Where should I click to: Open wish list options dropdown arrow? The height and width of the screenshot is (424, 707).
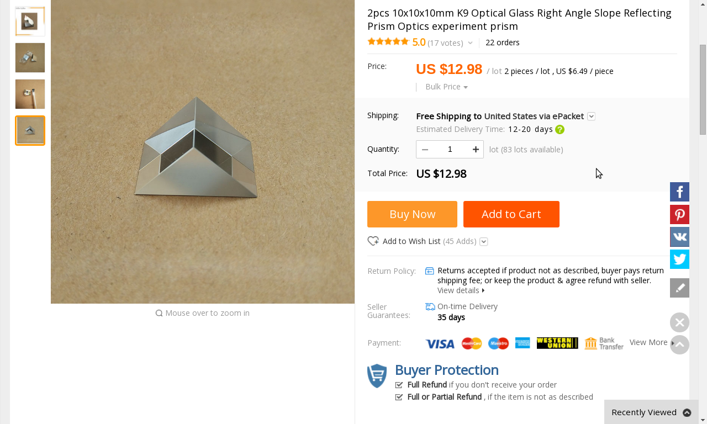click(x=484, y=242)
